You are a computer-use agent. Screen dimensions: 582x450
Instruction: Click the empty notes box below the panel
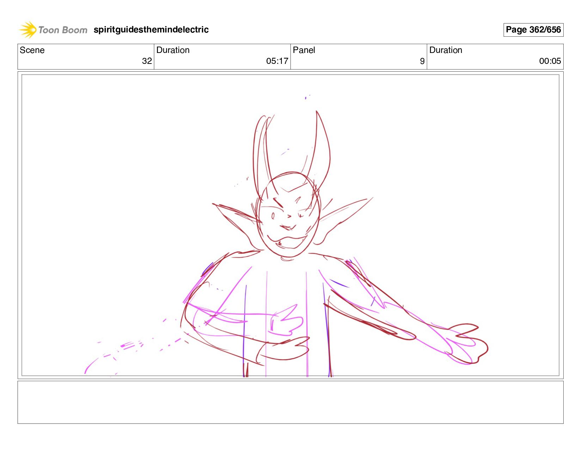click(x=290, y=402)
